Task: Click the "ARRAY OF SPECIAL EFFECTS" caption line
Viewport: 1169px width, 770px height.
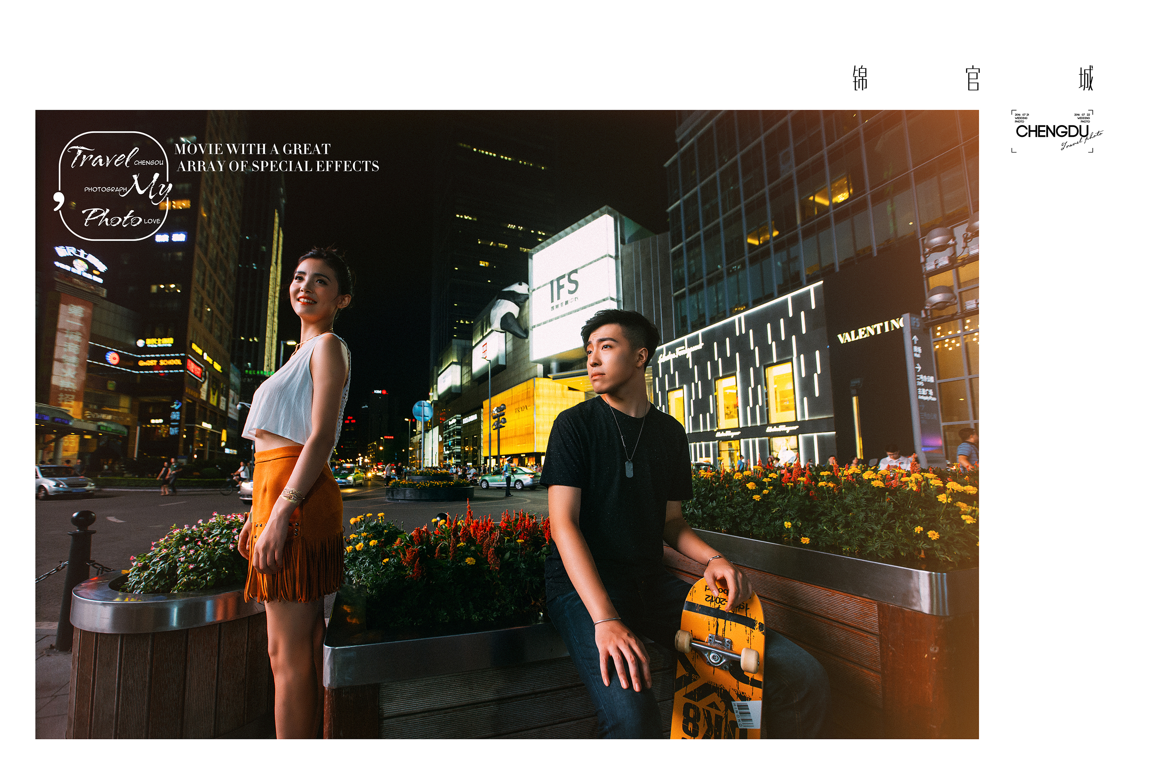Action: (x=278, y=166)
